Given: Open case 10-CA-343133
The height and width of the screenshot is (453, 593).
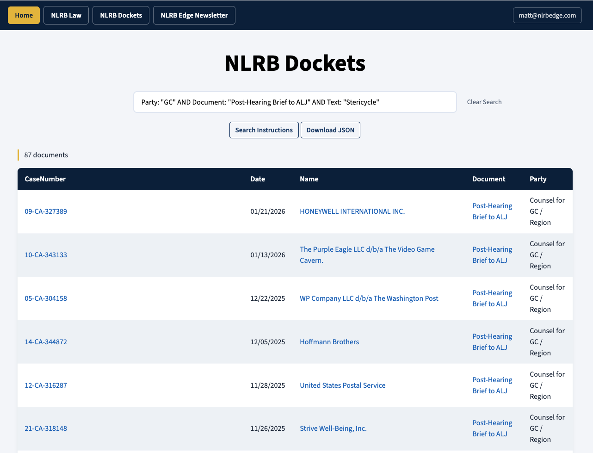Looking at the screenshot, I should point(46,255).
